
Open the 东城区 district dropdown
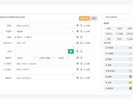[63, 58]
